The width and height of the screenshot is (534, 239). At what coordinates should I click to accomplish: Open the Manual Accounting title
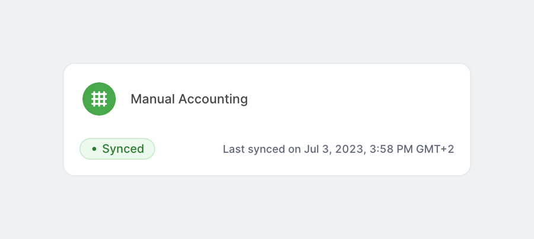click(x=189, y=99)
